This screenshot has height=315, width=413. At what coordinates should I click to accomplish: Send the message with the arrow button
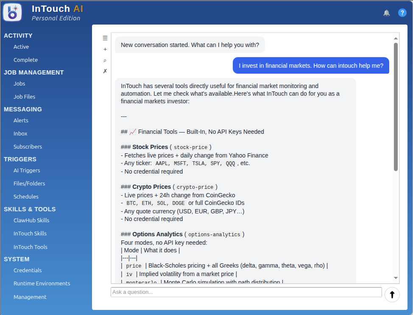tap(392, 295)
